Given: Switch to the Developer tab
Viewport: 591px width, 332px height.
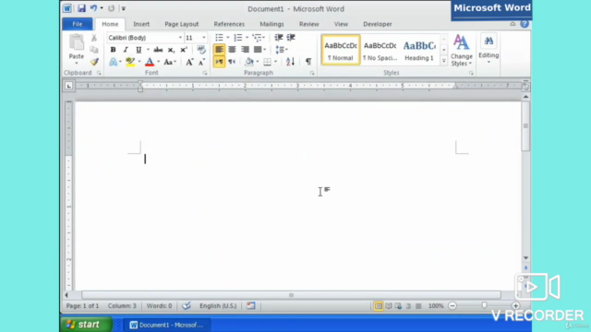Looking at the screenshot, I should tap(378, 24).
